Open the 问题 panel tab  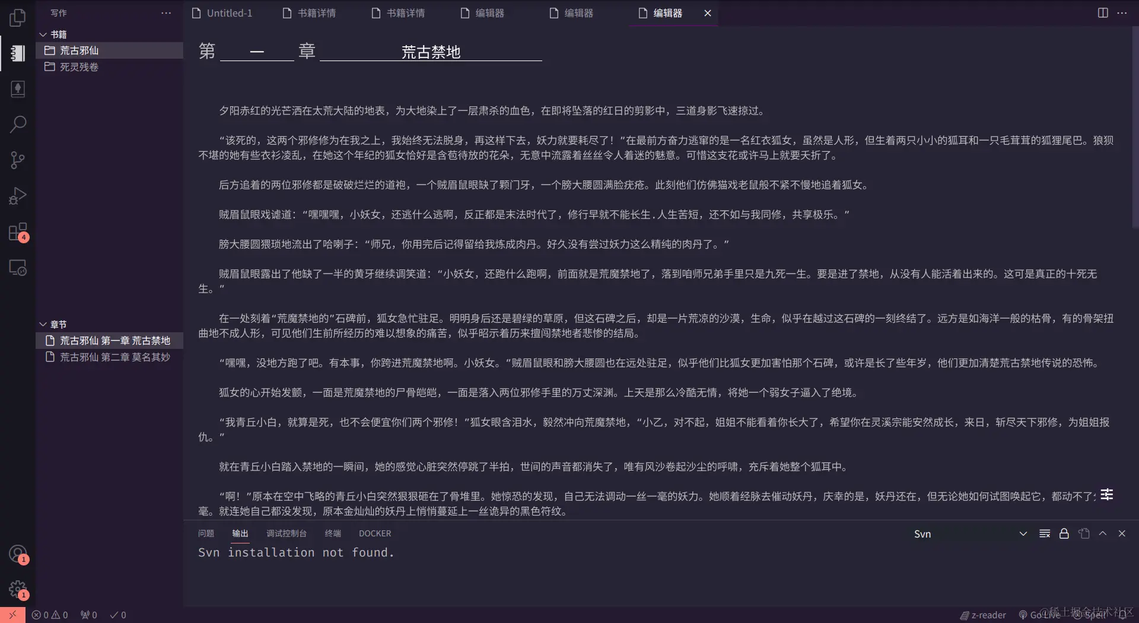pyautogui.click(x=206, y=533)
